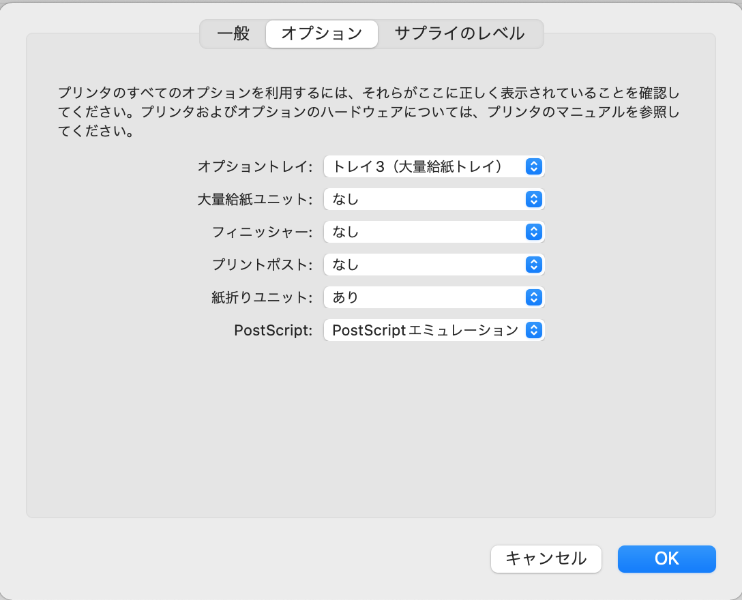Screen dimensions: 742x600
Task: Click the blue chevron icon for 大量給紙ユニット
Action: 534,199
